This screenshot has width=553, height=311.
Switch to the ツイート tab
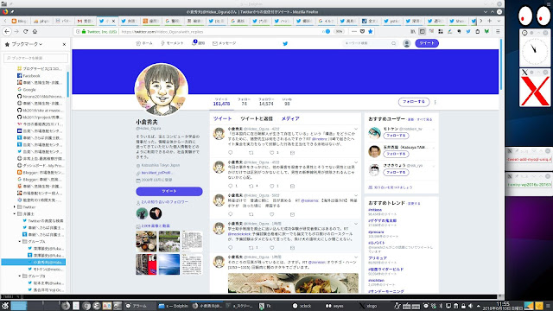pos(223,119)
